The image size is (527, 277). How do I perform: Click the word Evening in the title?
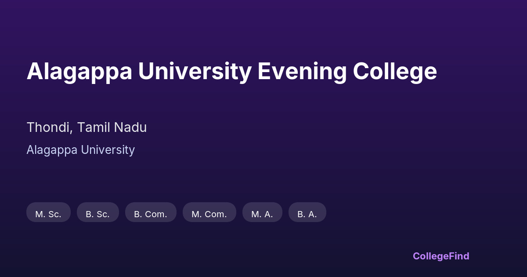pyautogui.click(x=302, y=71)
